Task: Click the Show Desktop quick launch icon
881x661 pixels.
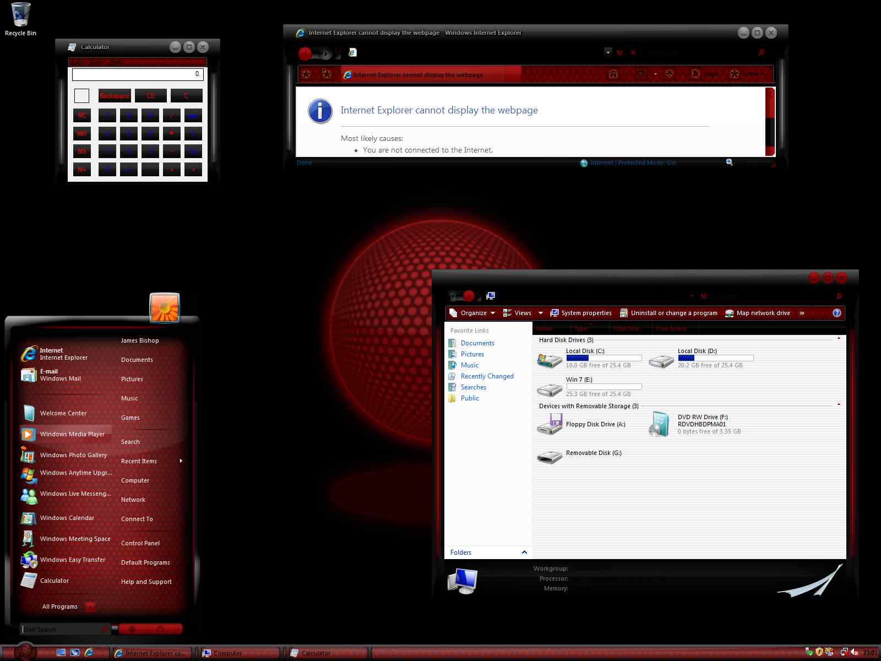Action: (x=61, y=653)
